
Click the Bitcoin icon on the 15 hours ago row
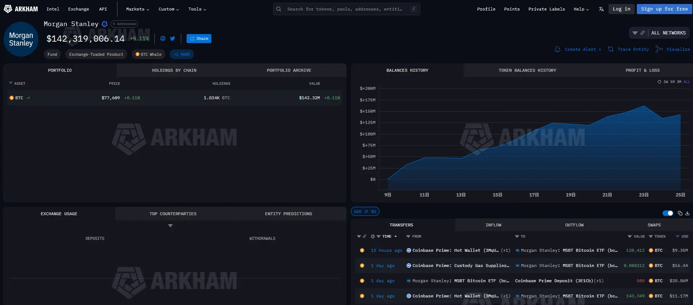click(362, 250)
